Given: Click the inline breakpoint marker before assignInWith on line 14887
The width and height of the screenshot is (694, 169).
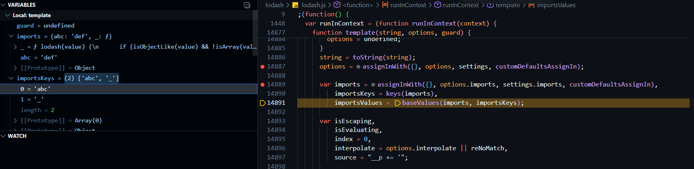Looking at the screenshot, I should [x=358, y=67].
